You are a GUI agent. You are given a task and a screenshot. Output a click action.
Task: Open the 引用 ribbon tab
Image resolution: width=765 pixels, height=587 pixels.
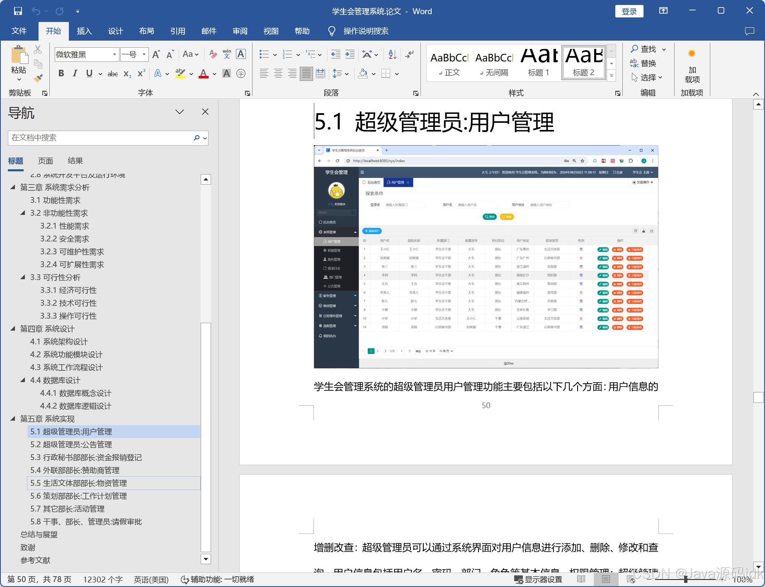coord(177,31)
